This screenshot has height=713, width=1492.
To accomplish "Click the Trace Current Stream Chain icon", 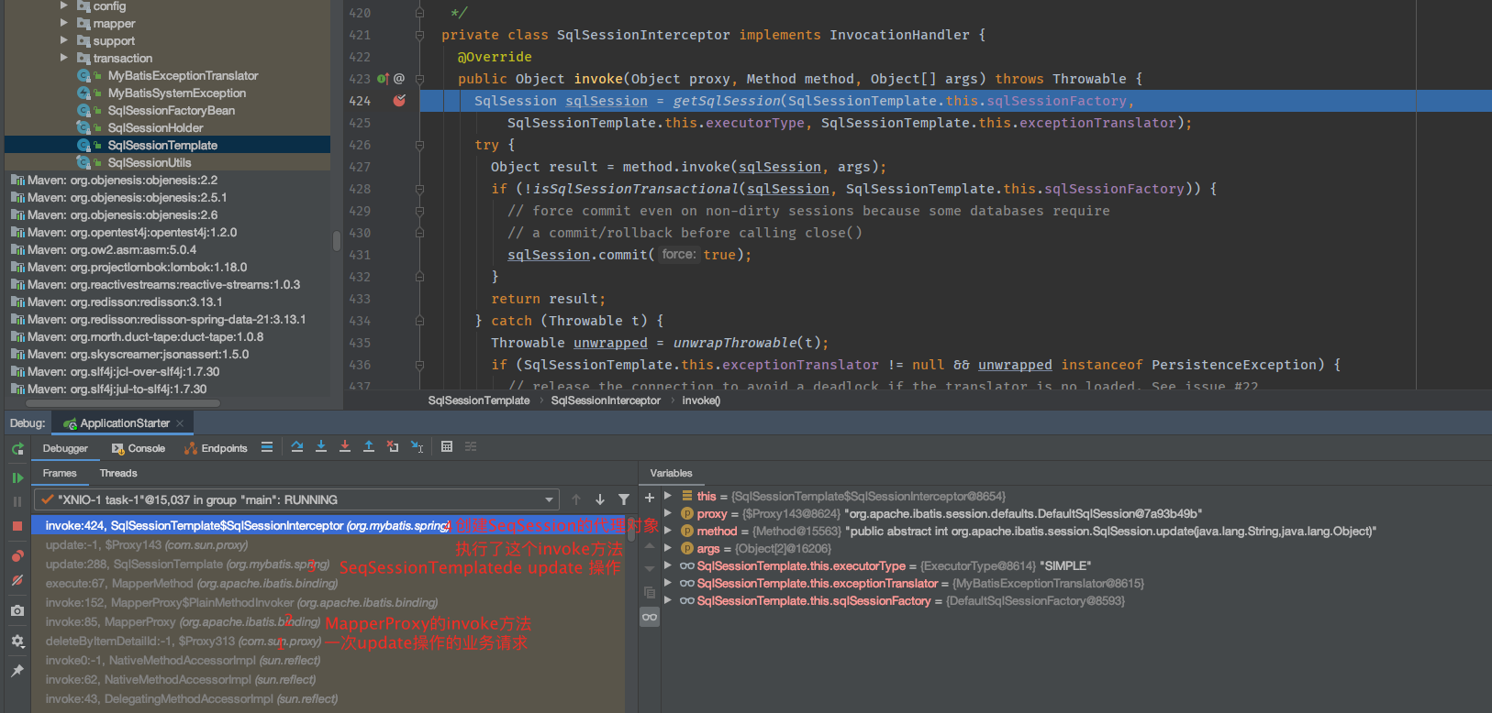I will point(471,447).
